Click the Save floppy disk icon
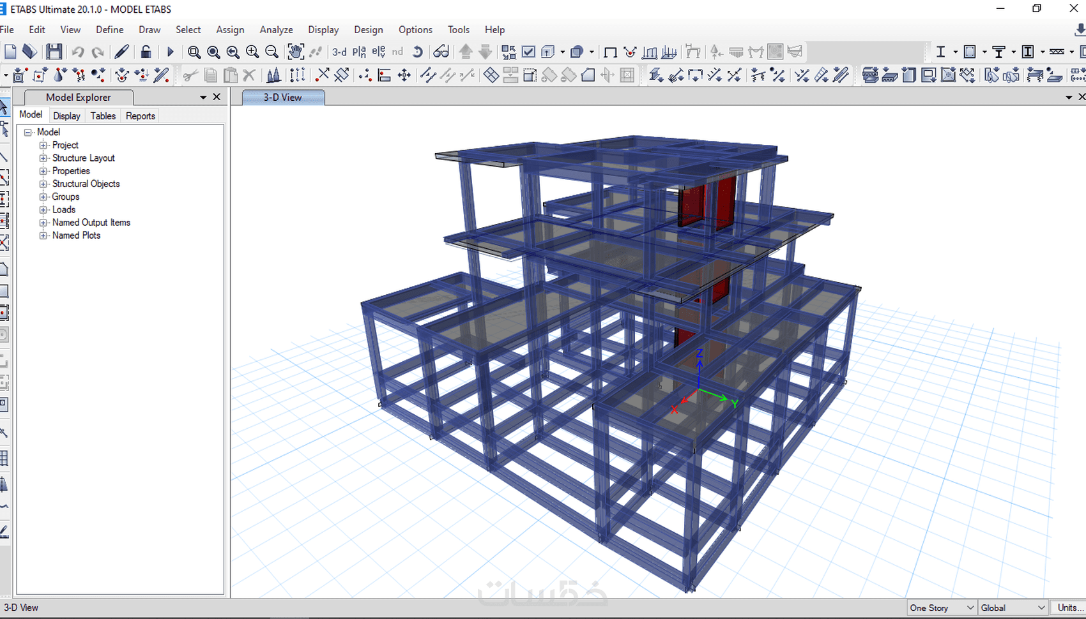 point(54,52)
